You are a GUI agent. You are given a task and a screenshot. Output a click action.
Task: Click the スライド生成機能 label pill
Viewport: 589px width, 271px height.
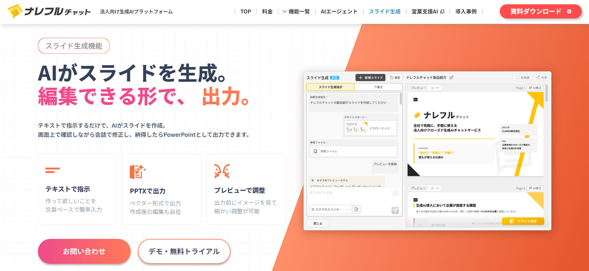(x=74, y=46)
